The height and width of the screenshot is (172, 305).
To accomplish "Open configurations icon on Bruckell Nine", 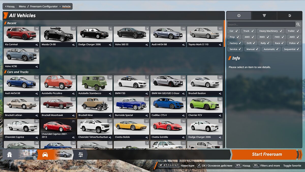I will coord(110,115).
